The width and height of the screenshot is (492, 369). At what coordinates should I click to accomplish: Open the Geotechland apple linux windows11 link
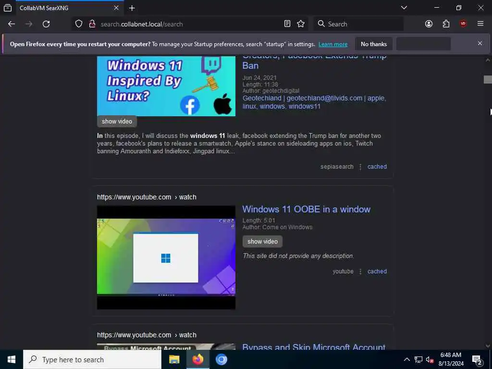[x=314, y=102]
